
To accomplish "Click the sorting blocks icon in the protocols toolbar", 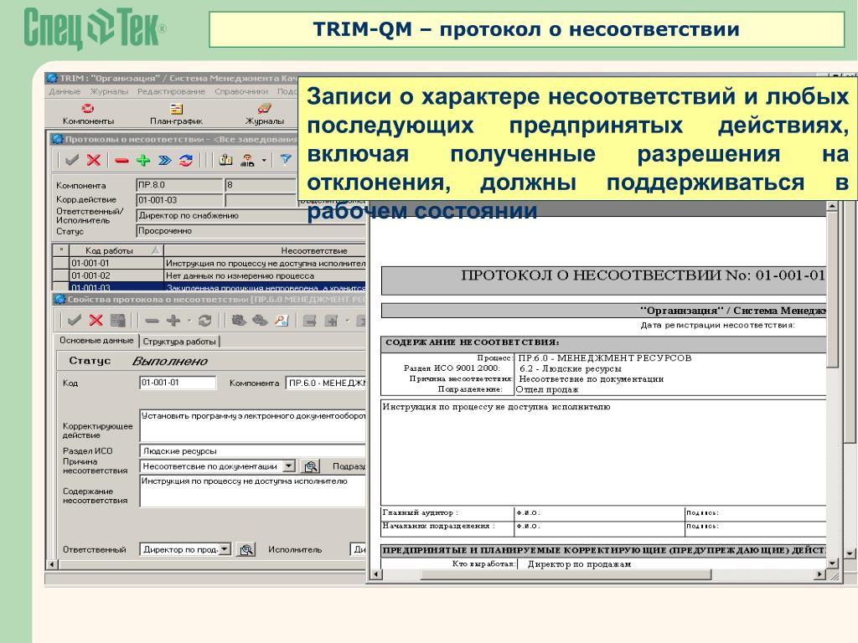I will click(x=226, y=160).
